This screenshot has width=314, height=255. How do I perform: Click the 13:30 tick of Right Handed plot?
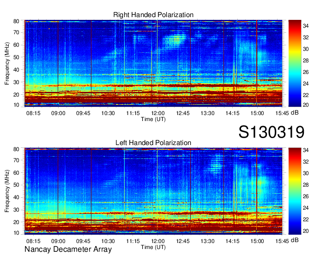click(207, 113)
